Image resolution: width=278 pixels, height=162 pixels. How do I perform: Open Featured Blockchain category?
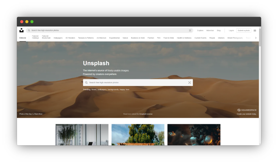coord(46,37)
